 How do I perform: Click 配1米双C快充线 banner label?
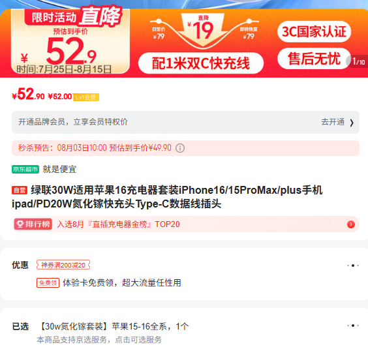[x=201, y=63]
